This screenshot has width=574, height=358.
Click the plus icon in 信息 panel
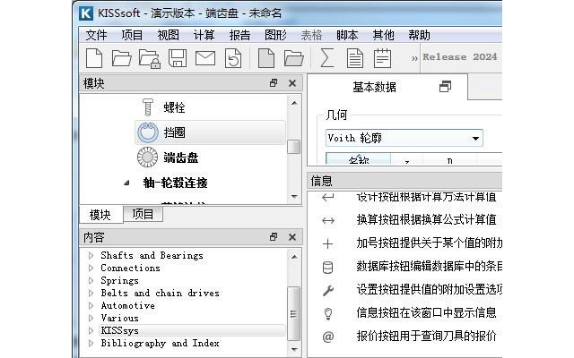(328, 243)
